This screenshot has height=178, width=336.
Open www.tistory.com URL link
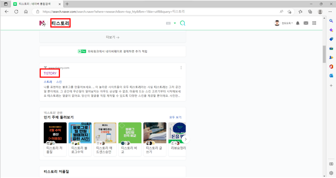click(59, 68)
